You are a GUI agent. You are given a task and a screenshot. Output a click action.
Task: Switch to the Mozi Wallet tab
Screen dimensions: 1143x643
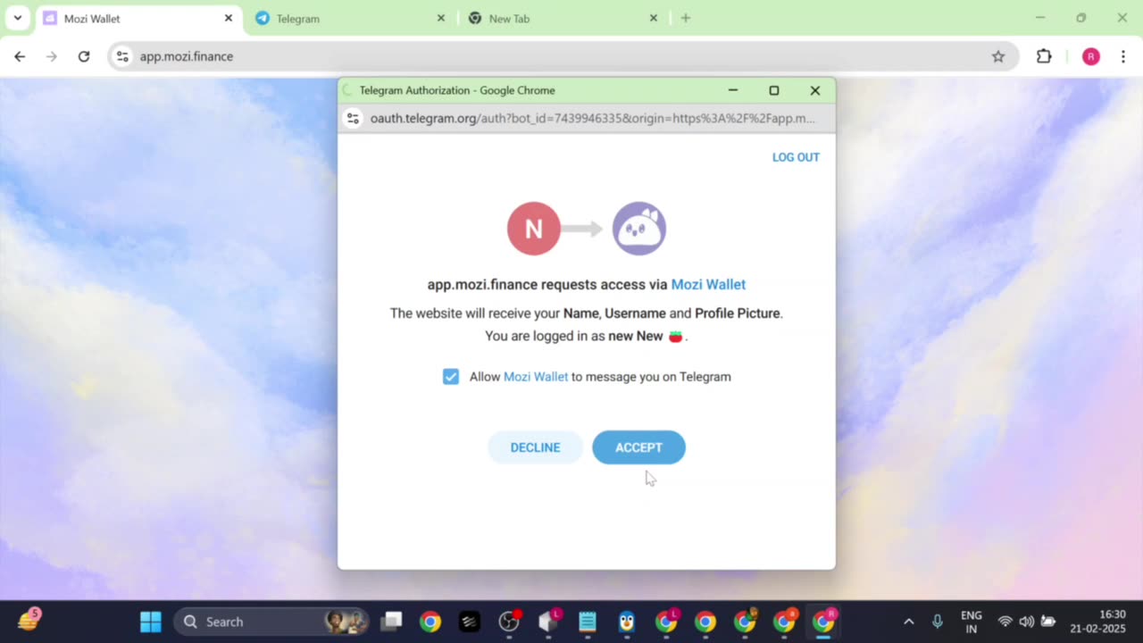coord(138,18)
